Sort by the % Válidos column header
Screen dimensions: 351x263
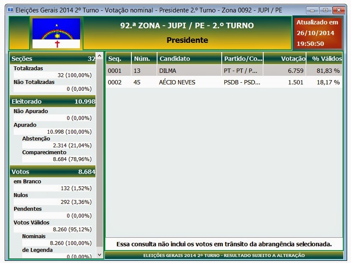pos(324,59)
